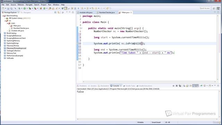Click the Java perspective icon at top right
Viewport: 222px width, 125px height.
[x=218, y=8]
